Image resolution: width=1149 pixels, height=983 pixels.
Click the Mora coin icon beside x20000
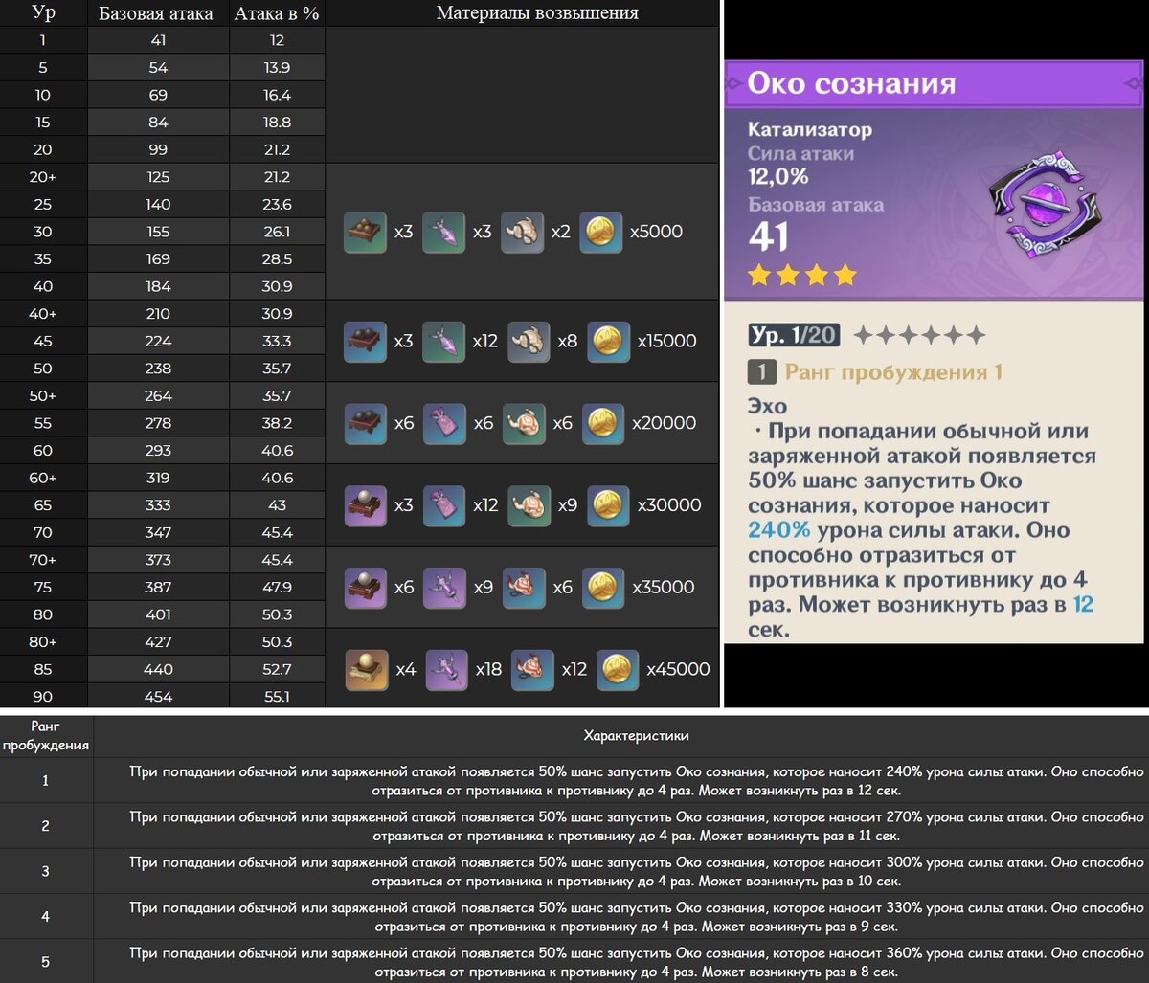[x=603, y=423]
